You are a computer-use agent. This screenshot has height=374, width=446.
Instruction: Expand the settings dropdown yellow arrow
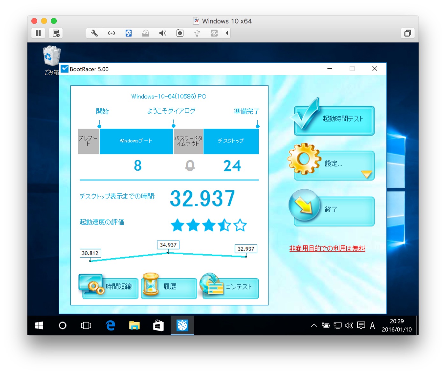point(367,174)
